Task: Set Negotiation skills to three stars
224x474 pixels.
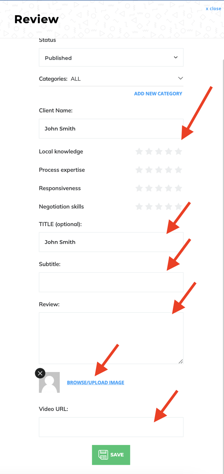Action: (x=159, y=207)
